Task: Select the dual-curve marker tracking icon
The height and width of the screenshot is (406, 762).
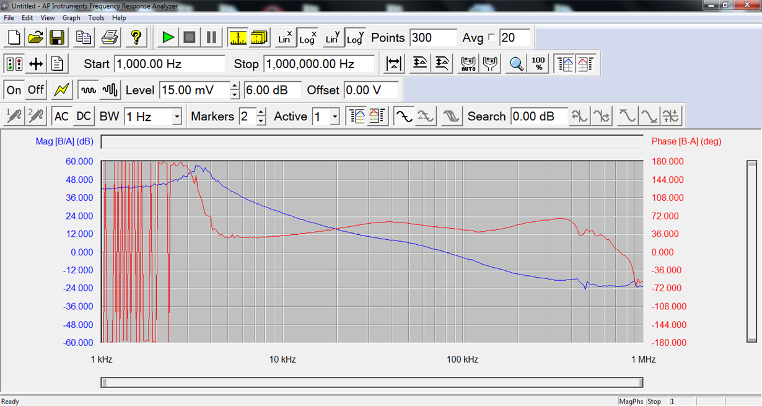Action: tap(426, 116)
